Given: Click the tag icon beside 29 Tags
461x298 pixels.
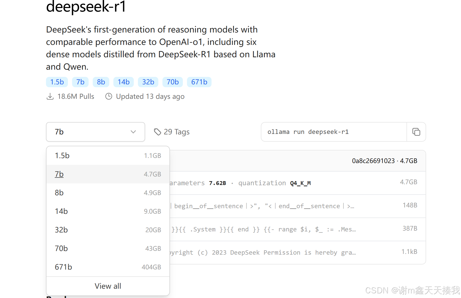Looking at the screenshot, I should (157, 132).
